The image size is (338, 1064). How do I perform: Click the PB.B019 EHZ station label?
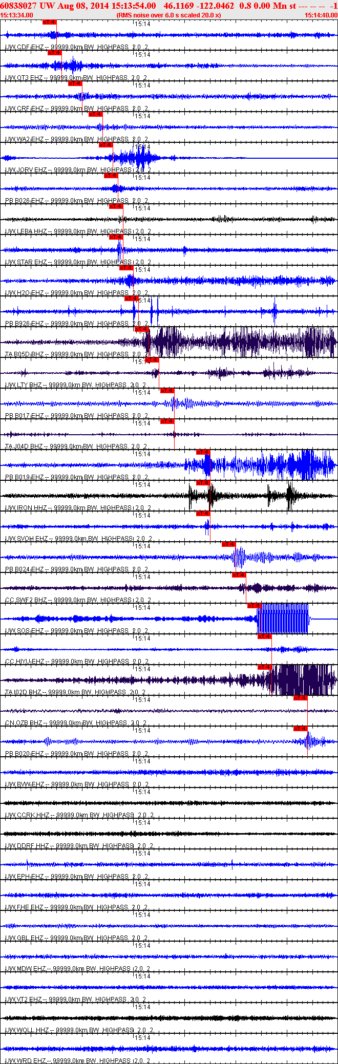tap(25, 477)
